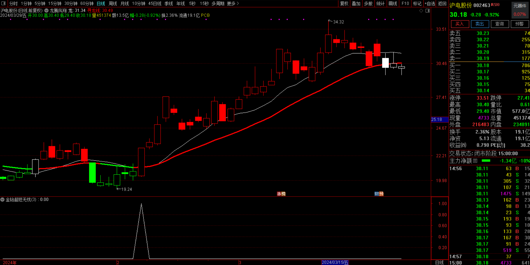Viewport: 530px width, 265px height.
Task: Expand the 更多 period options
Action: [x=233, y=3]
